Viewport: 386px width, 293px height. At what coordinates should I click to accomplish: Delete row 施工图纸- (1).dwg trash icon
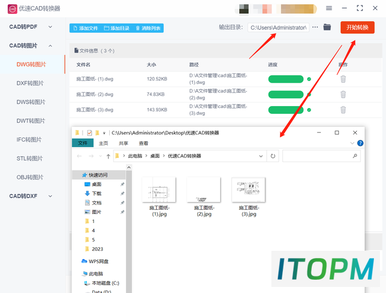tap(343, 79)
